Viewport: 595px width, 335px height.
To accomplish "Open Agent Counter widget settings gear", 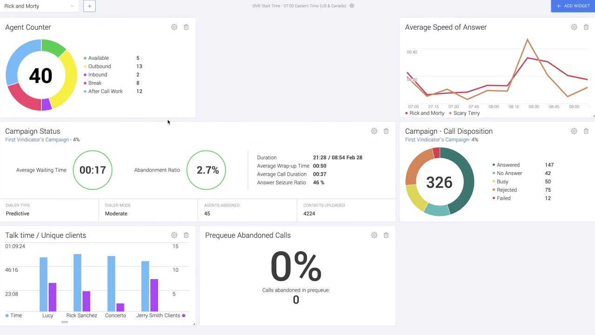I will pos(174,27).
